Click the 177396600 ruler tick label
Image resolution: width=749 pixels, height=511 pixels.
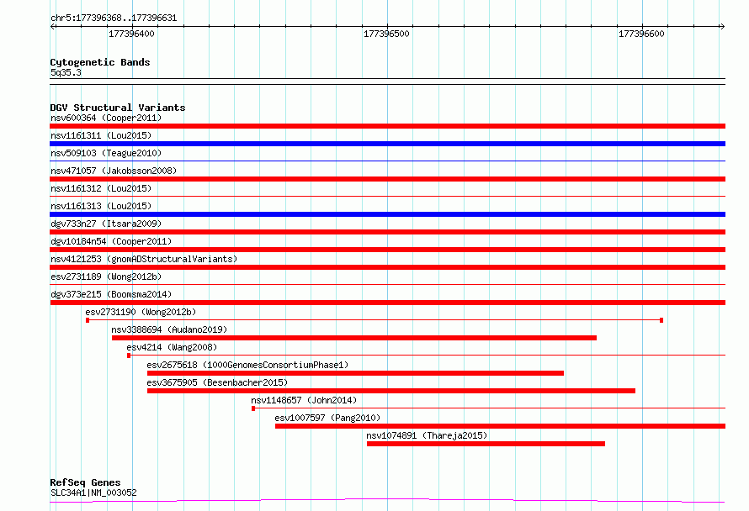pyautogui.click(x=641, y=34)
